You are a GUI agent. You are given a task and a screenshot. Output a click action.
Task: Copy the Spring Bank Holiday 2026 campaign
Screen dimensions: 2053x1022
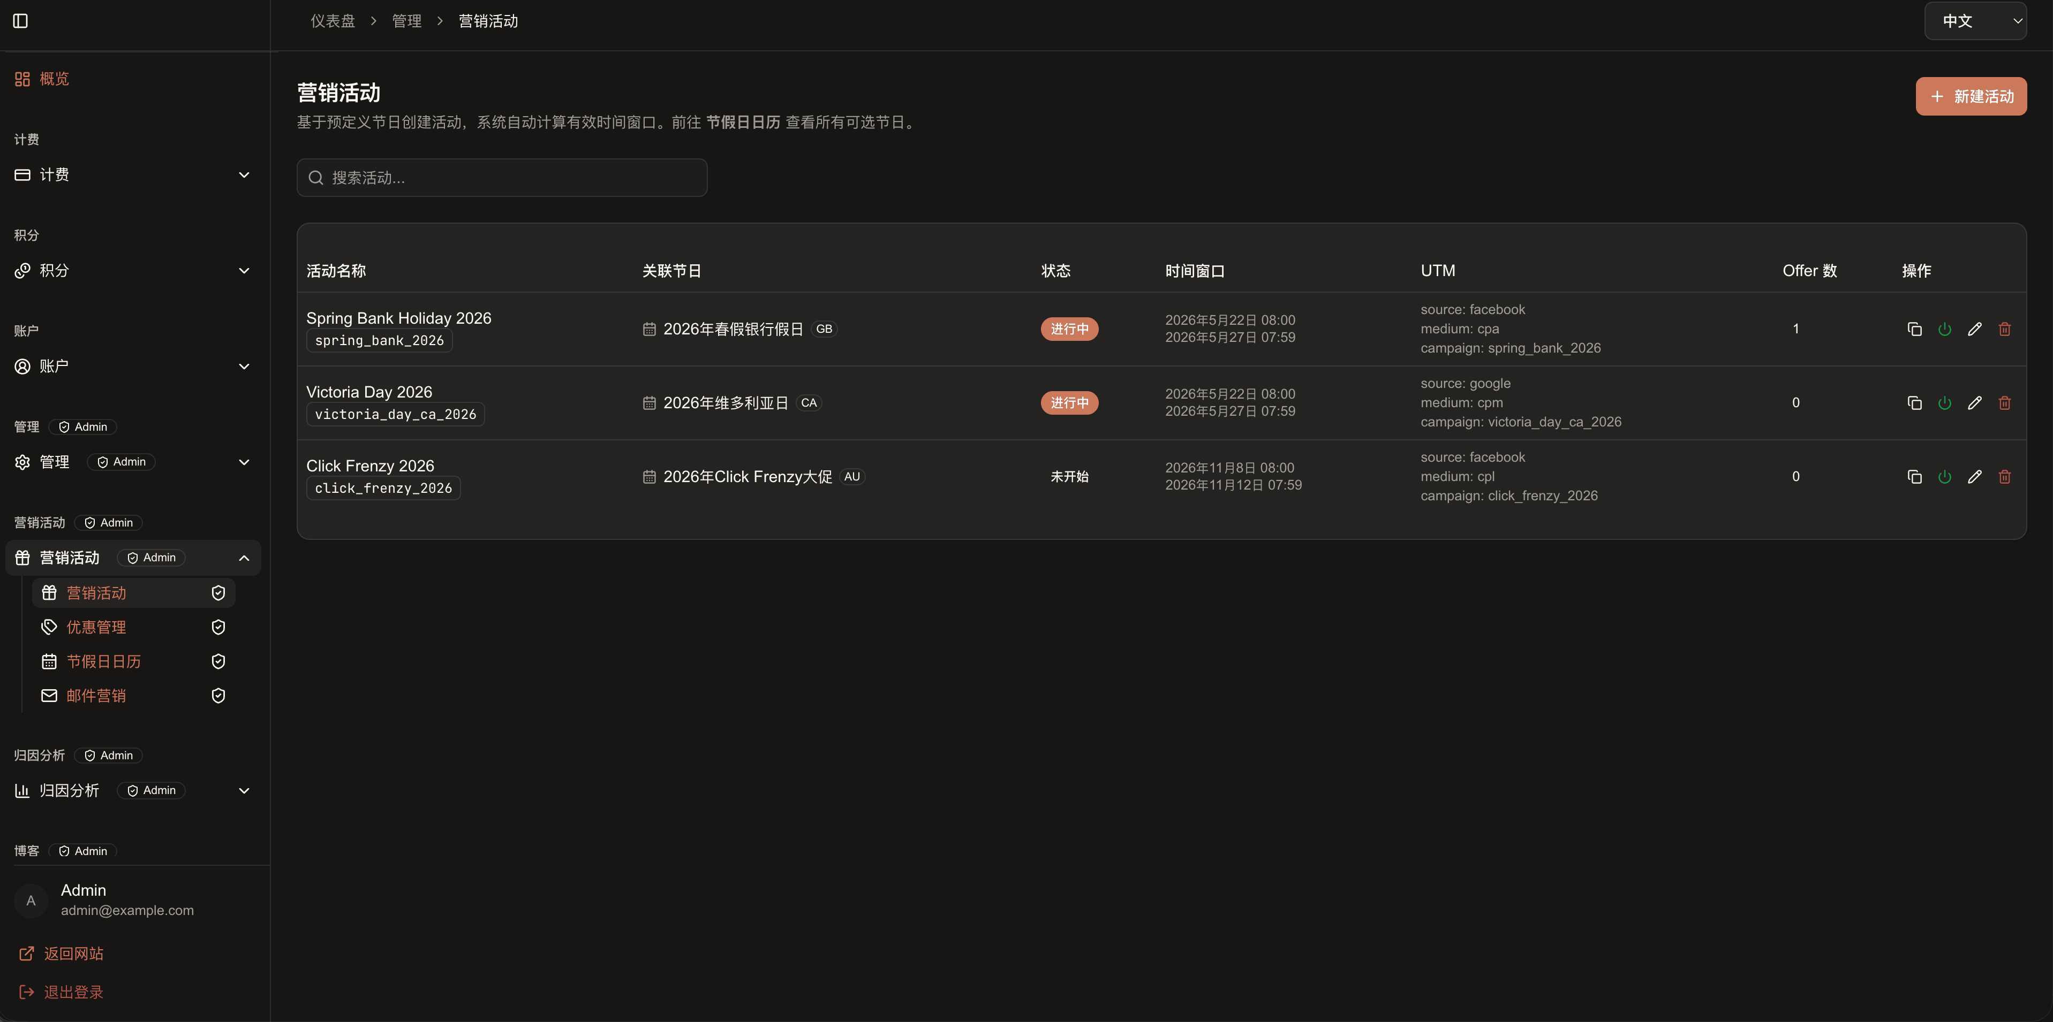(x=1914, y=329)
